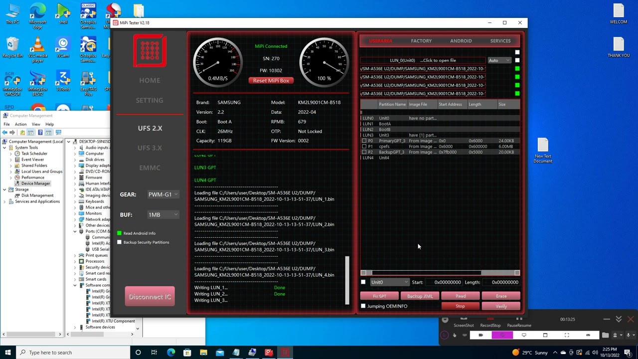The width and height of the screenshot is (638, 359).
Task: Click the Reset MiPi Box button
Action: click(271, 81)
